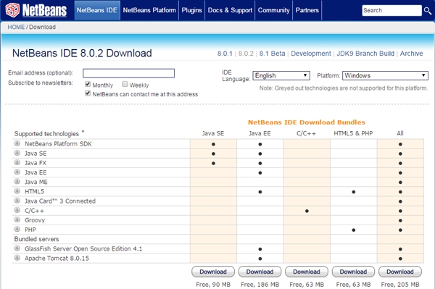The width and height of the screenshot is (435, 289).
Task: Open info icon beside Apache Tomcat 8.0.15
Action: pyautogui.click(x=17, y=258)
